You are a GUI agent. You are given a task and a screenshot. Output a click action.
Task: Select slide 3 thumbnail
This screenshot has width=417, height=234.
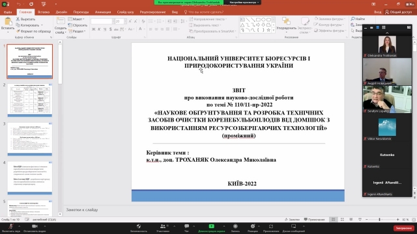point(30,139)
